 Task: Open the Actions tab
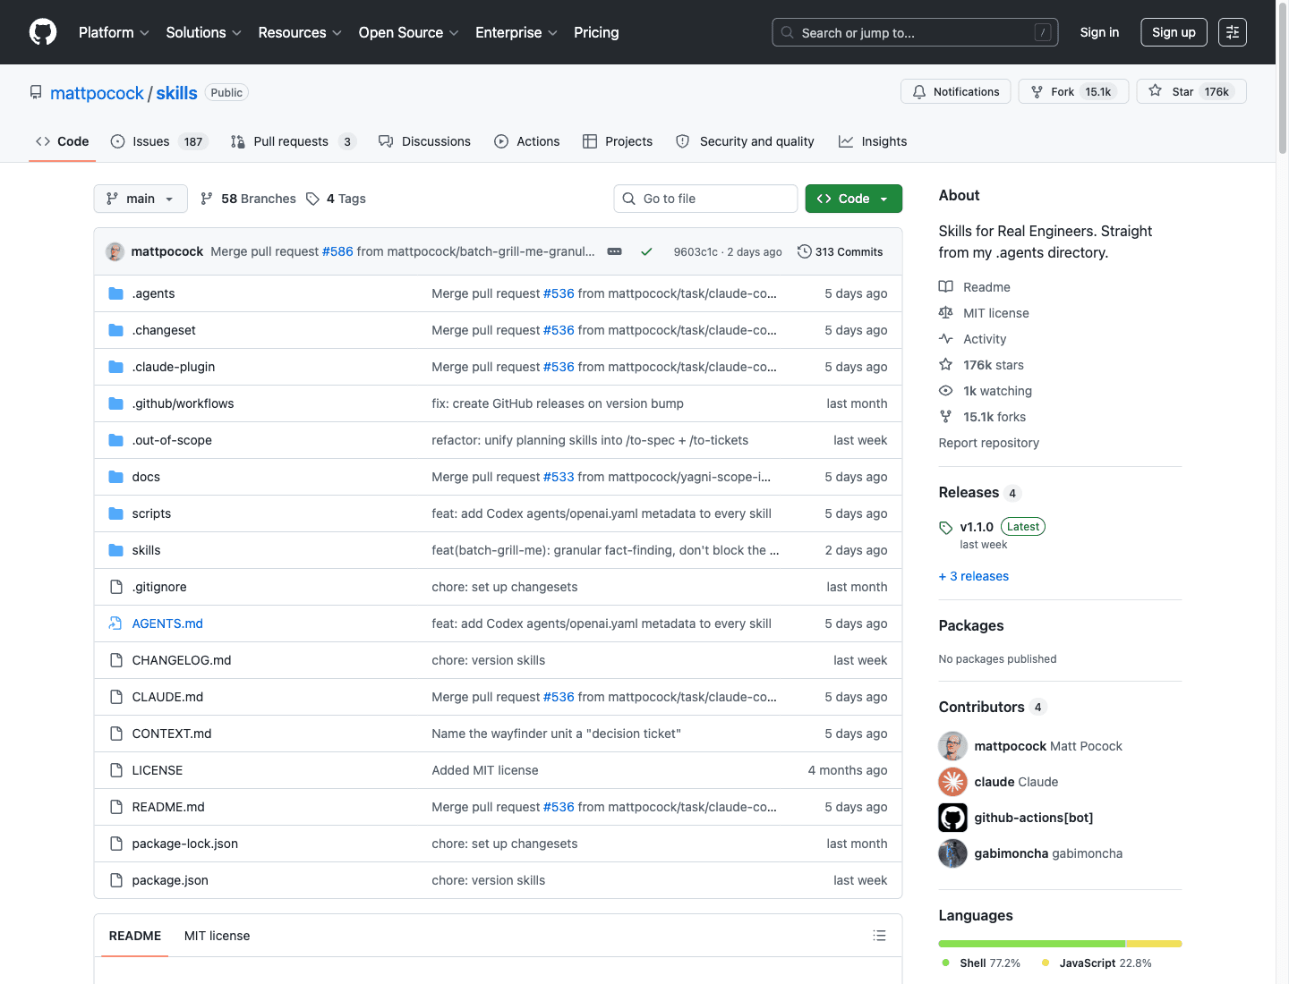[x=526, y=141]
